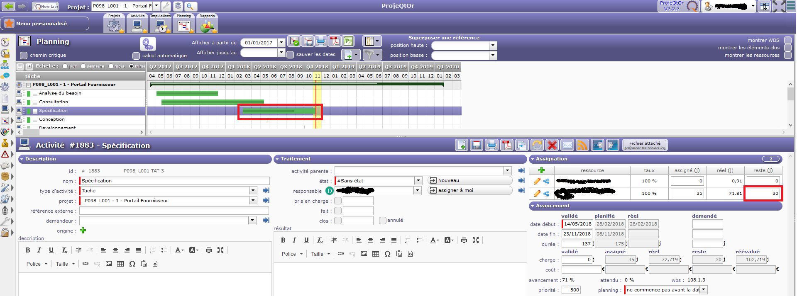Screen dimensions: 797x296
Task: Export the planning to MS Project
Action: 348,41
